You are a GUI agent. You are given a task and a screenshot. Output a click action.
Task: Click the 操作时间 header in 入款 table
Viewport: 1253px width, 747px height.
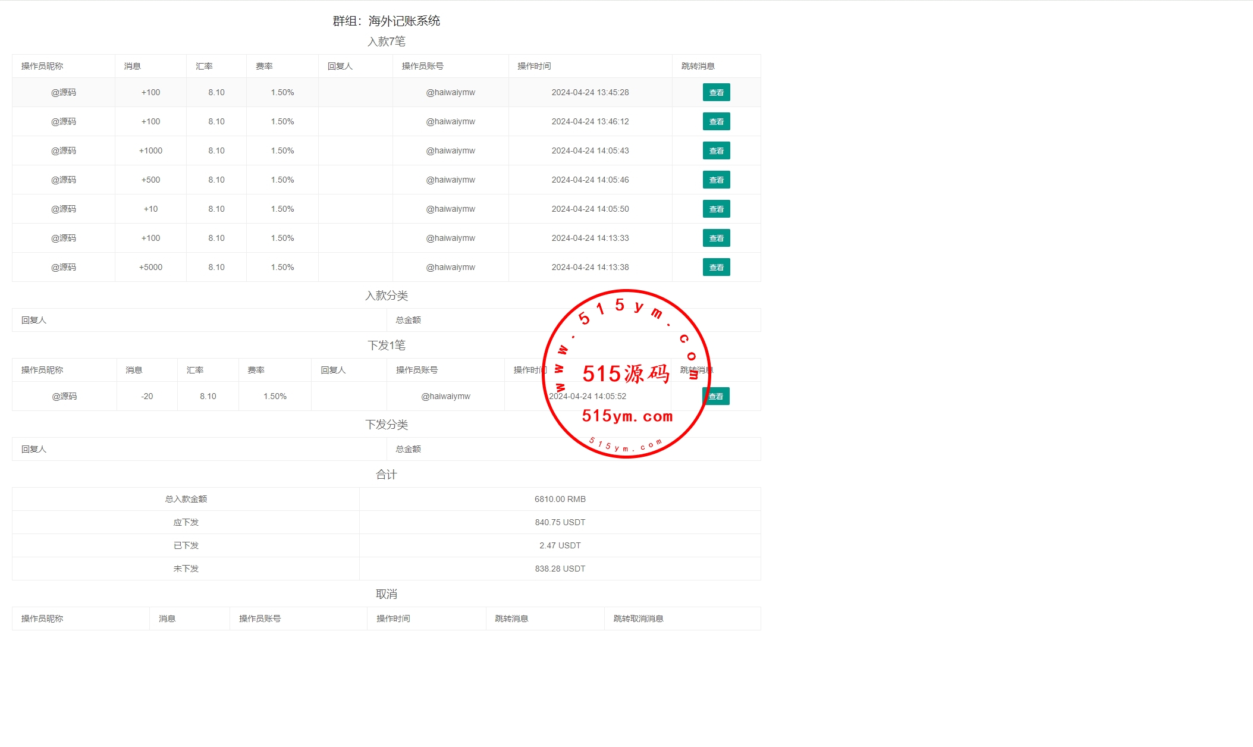(x=534, y=66)
